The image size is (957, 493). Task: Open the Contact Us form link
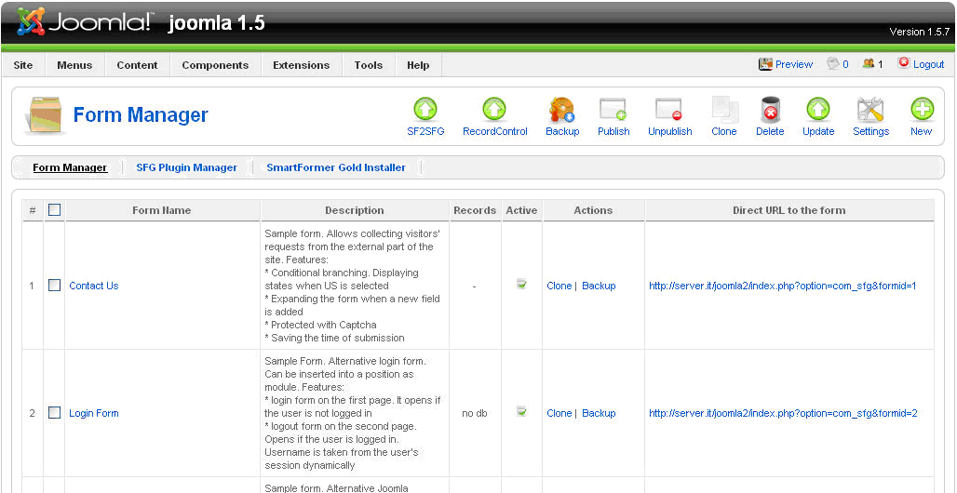coord(94,286)
